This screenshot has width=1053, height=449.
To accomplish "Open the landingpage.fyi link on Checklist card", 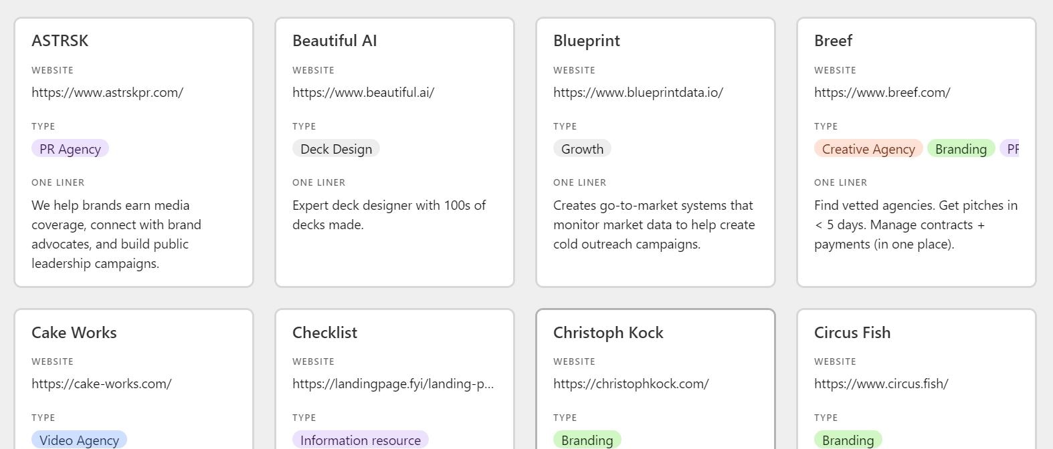I will pos(393,384).
